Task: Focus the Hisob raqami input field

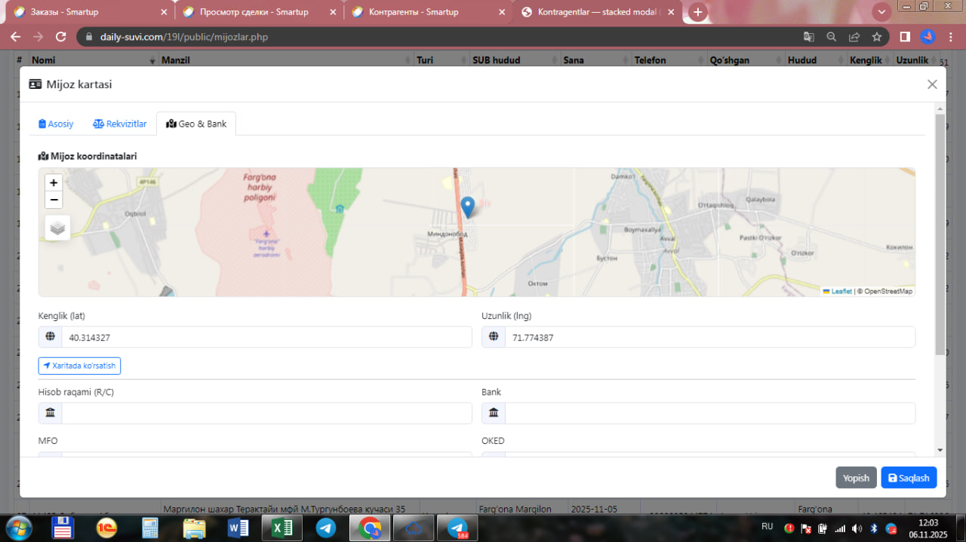Action: [x=266, y=413]
